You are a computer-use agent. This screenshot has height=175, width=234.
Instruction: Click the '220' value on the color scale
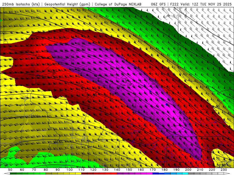click(x=212, y=170)
